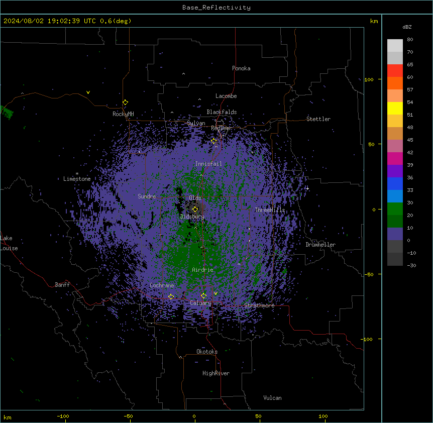Click the yellow V symbol northwest of RockyMH
Image resolution: width=433 pixels, height=423 pixels.
[x=88, y=92]
